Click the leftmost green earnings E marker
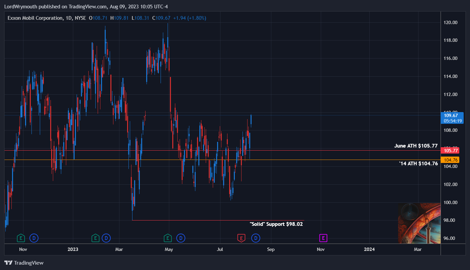Screen dimensions: 470x270 (21, 238)
